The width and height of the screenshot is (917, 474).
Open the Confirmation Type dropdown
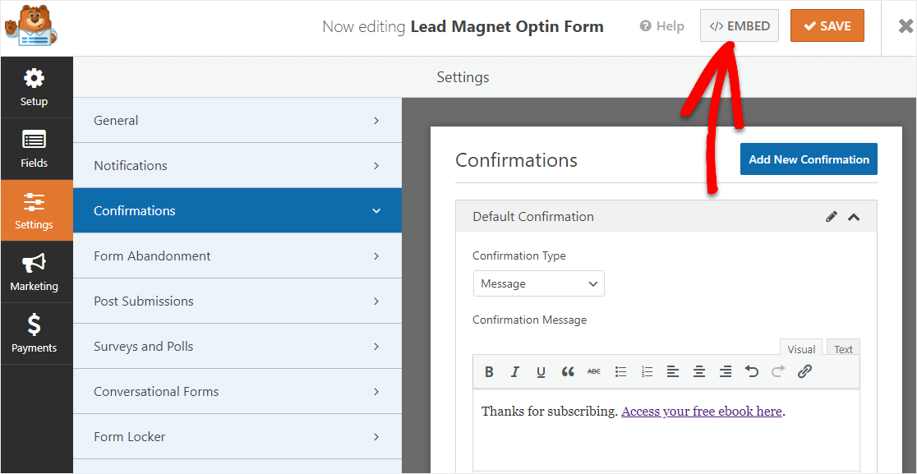(x=539, y=283)
